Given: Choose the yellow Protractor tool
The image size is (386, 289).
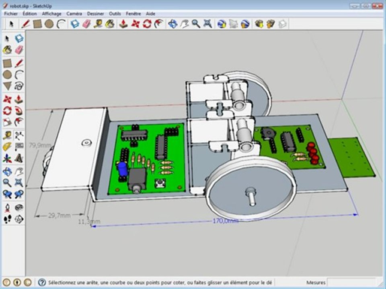Looking at the screenshot, I should [7, 147].
